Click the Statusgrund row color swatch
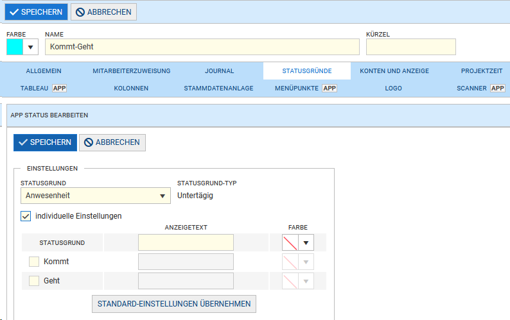Viewport: 510px width, 320px height. (290, 242)
